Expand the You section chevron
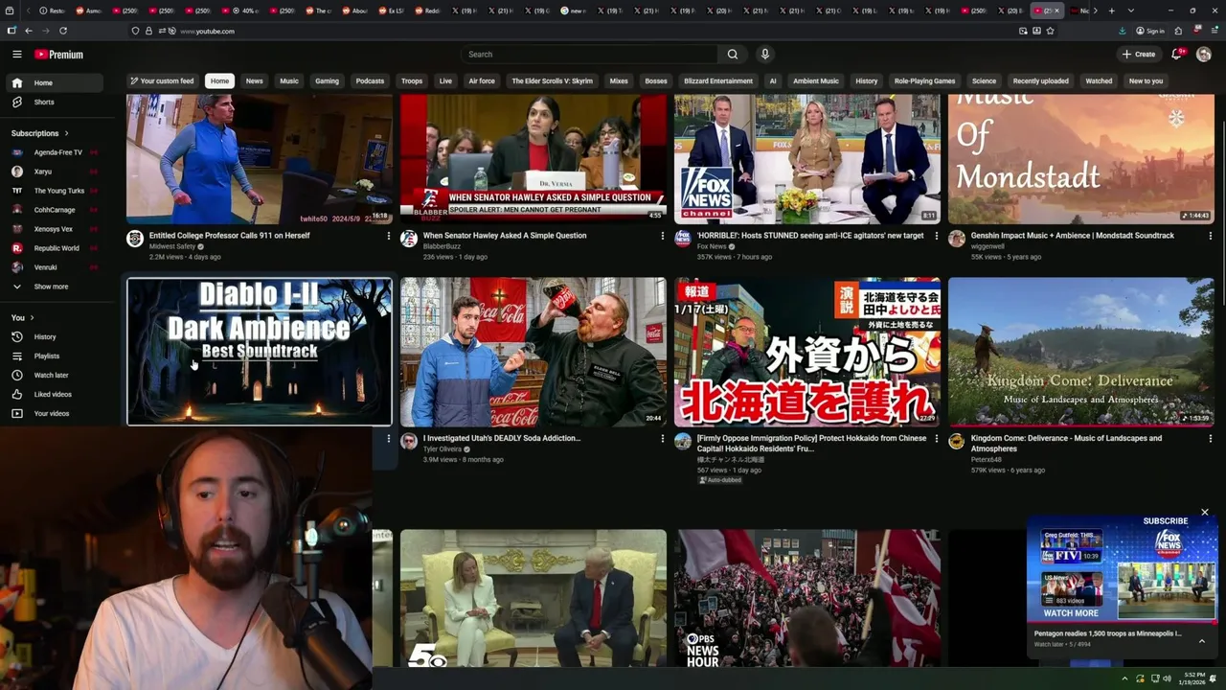The image size is (1226, 690). tap(32, 317)
